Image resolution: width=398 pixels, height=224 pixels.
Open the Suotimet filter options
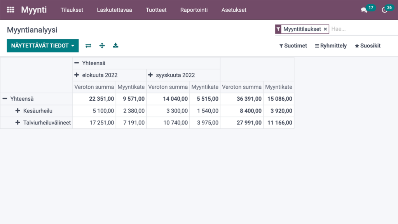pos(293,45)
